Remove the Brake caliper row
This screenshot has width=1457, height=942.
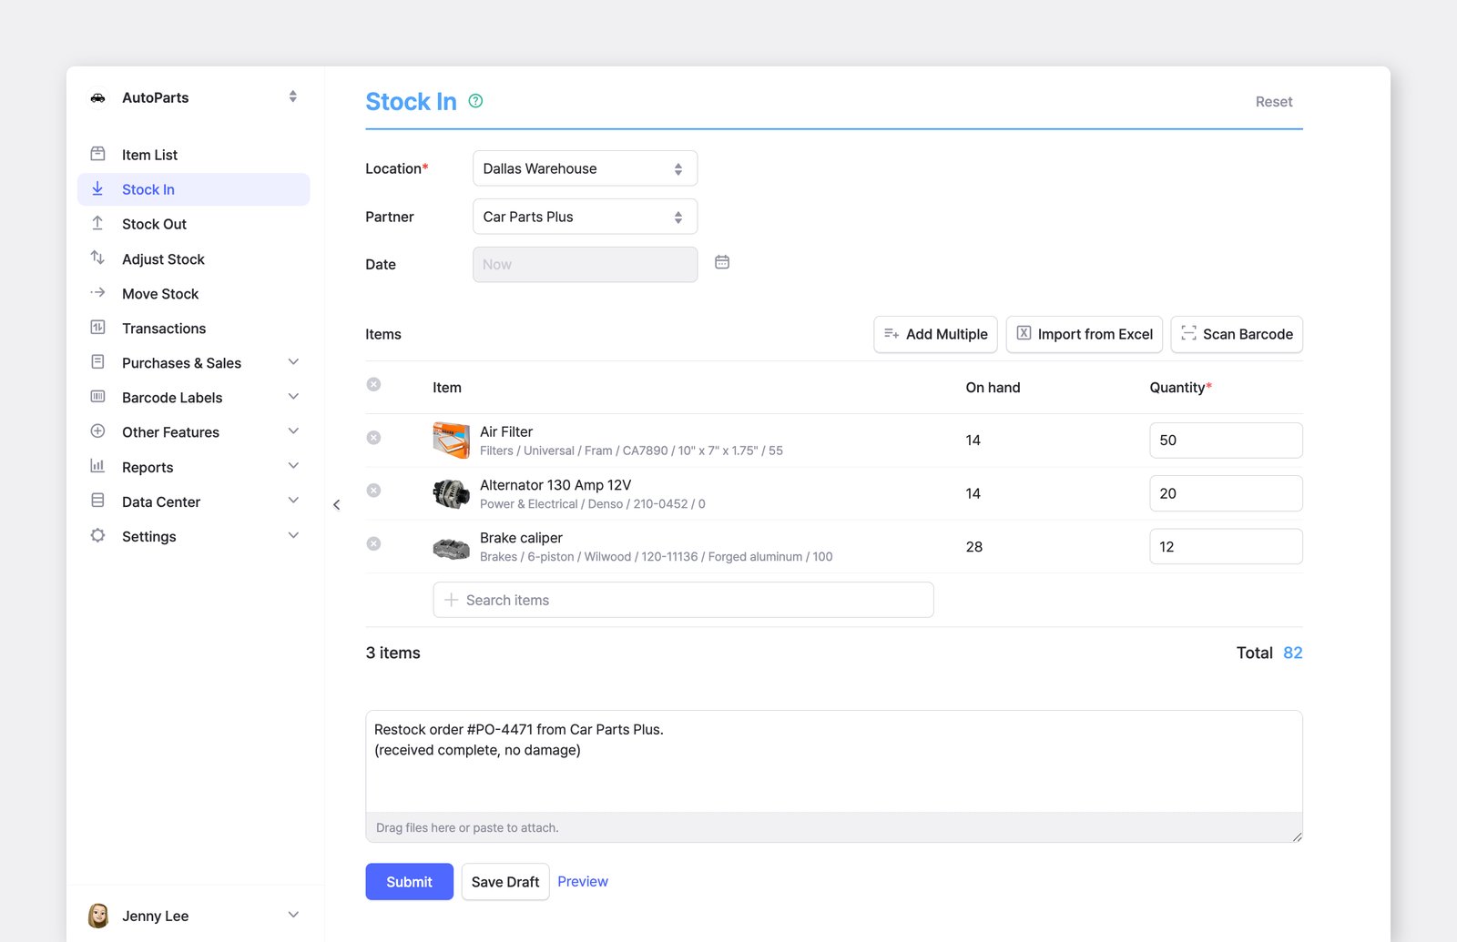[373, 543]
